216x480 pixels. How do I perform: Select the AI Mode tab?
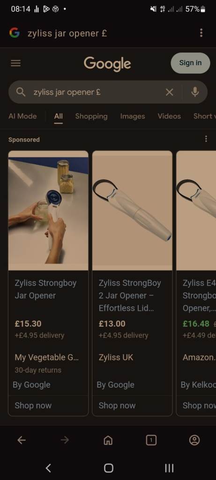click(22, 116)
